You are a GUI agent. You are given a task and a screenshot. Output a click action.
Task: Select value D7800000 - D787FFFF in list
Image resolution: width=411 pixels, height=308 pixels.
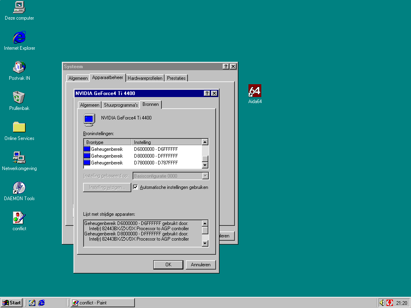point(156,163)
